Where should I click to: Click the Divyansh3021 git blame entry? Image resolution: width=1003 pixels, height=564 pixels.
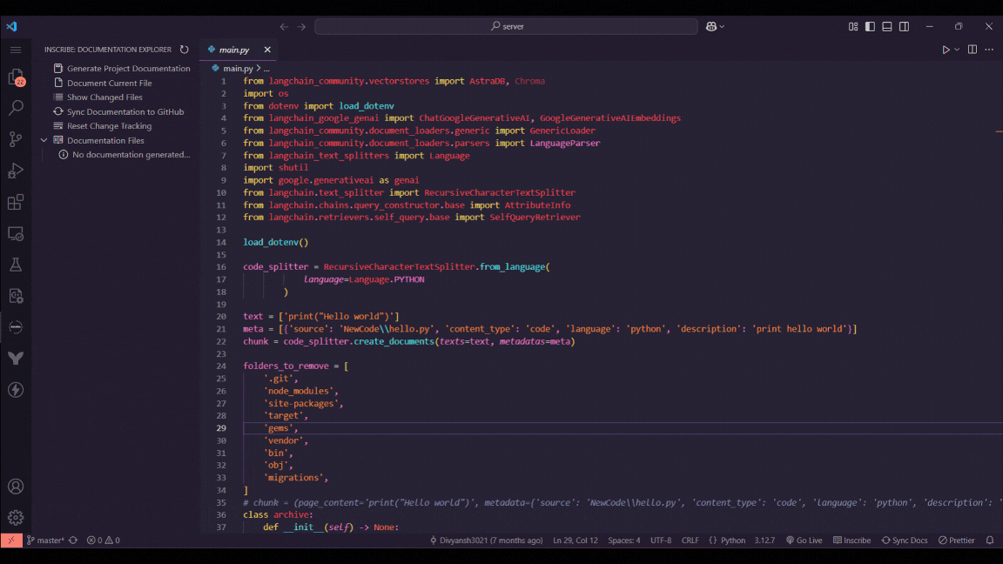(486, 540)
